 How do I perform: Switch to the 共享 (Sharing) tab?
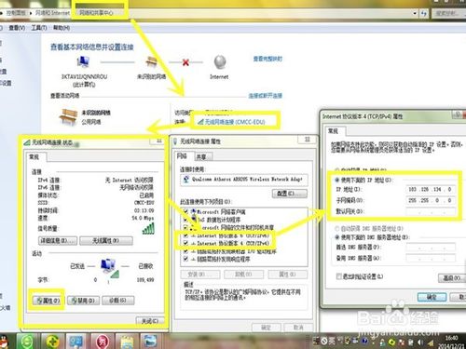coord(202,156)
